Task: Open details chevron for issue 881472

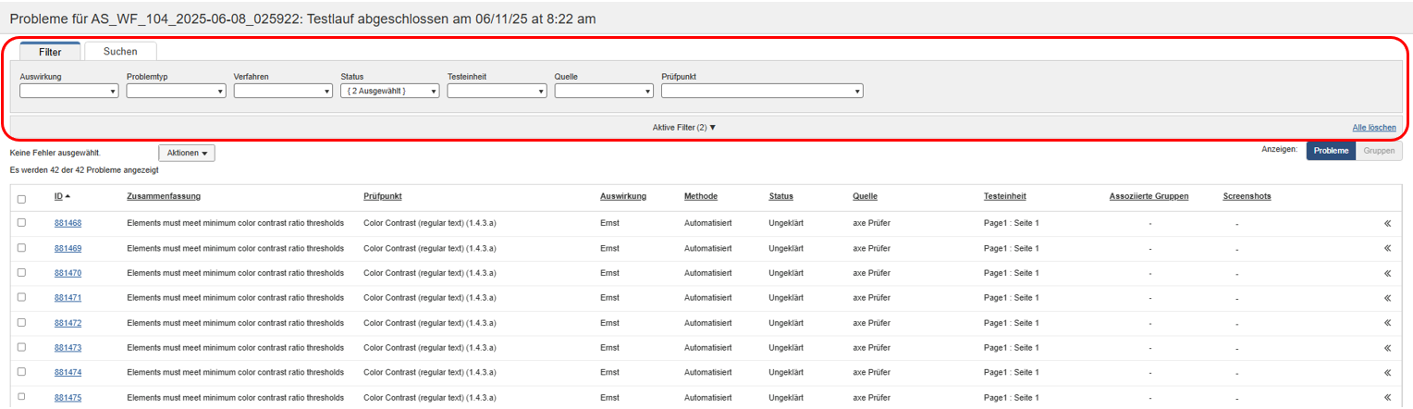Action: tap(1387, 323)
